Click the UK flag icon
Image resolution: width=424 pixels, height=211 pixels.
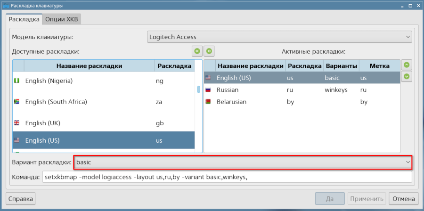[17, 123]
